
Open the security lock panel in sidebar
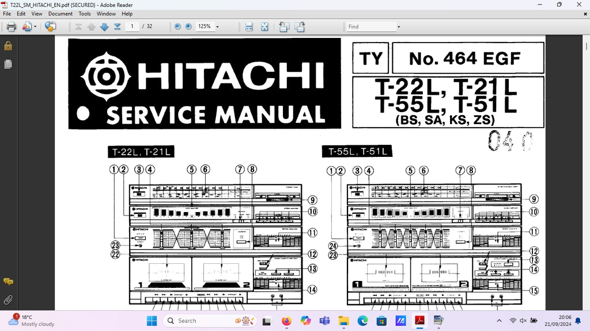click(8, 46)
